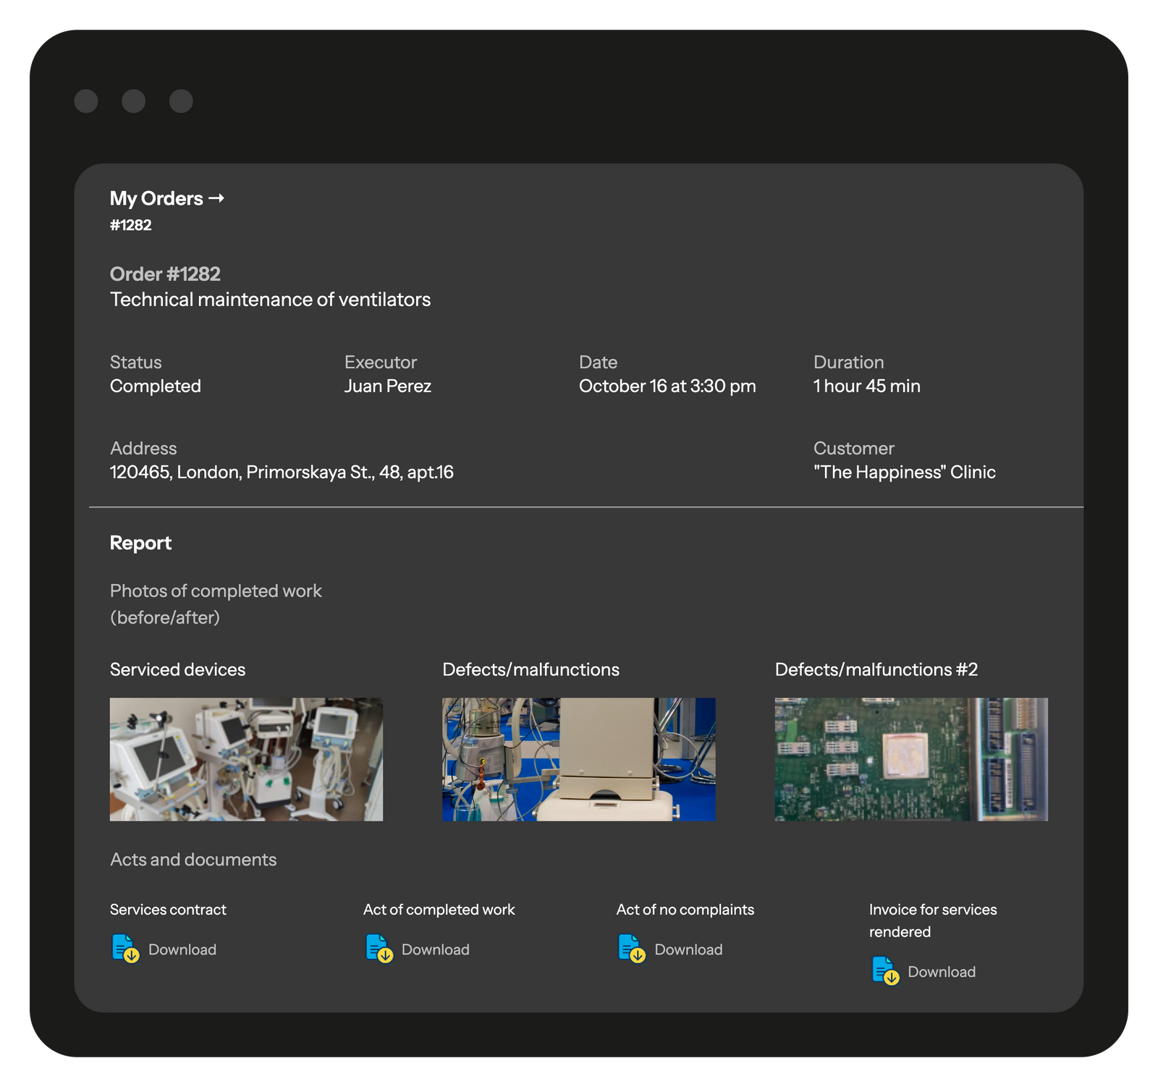This screenshot has height=1087, width=1158.
Task: Click the Act of completed work download icon
Action: pyautogui.click(x=379, y=948)
